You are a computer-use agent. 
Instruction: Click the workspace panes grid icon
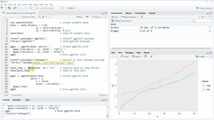(x=63, y=8)
